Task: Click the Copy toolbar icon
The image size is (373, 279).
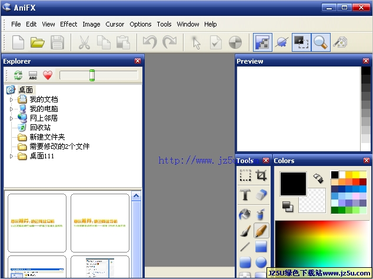Action: [104, 42]
